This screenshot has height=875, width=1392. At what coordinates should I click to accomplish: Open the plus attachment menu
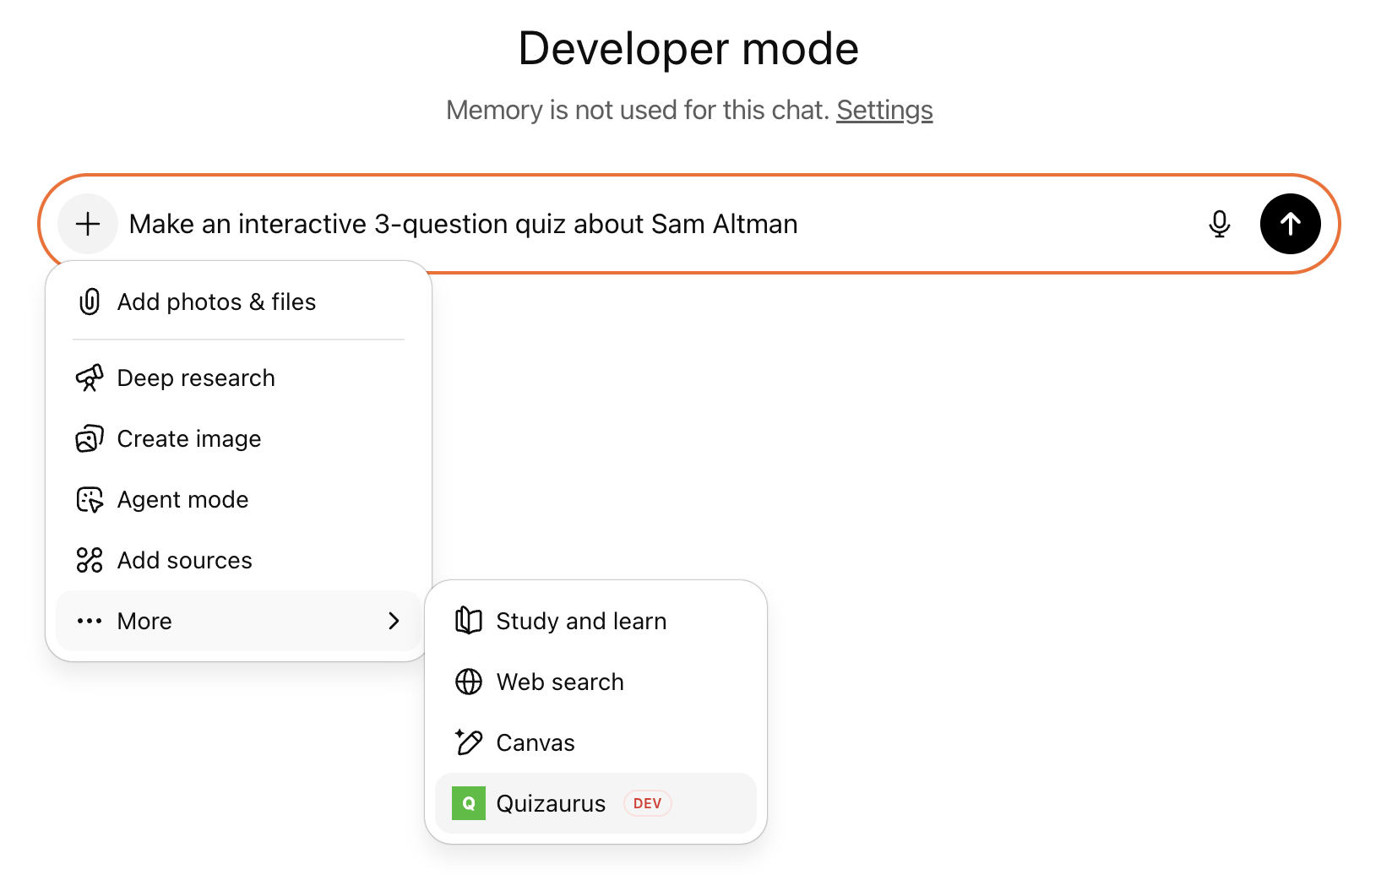[x=87, y=224]
